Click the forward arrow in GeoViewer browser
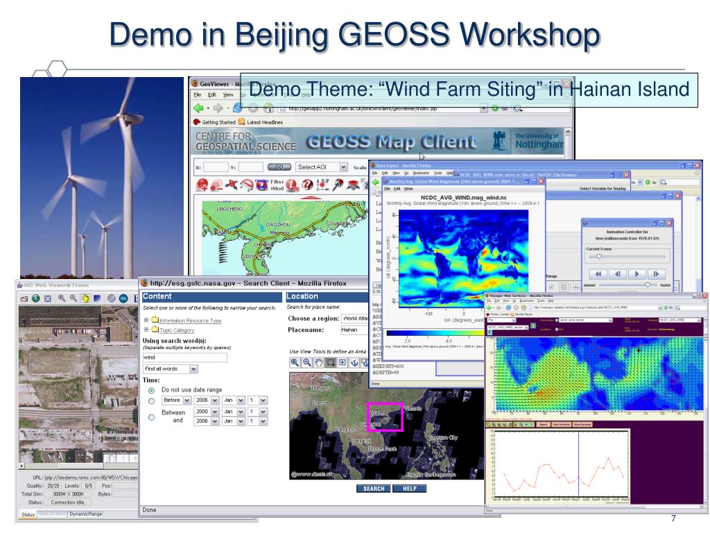710x533 pixels. (218, 108)
